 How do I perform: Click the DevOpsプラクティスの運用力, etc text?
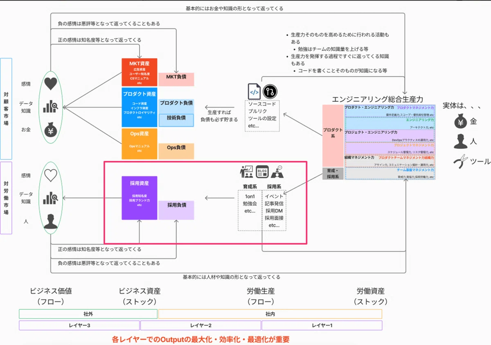(x=412, y=140)
